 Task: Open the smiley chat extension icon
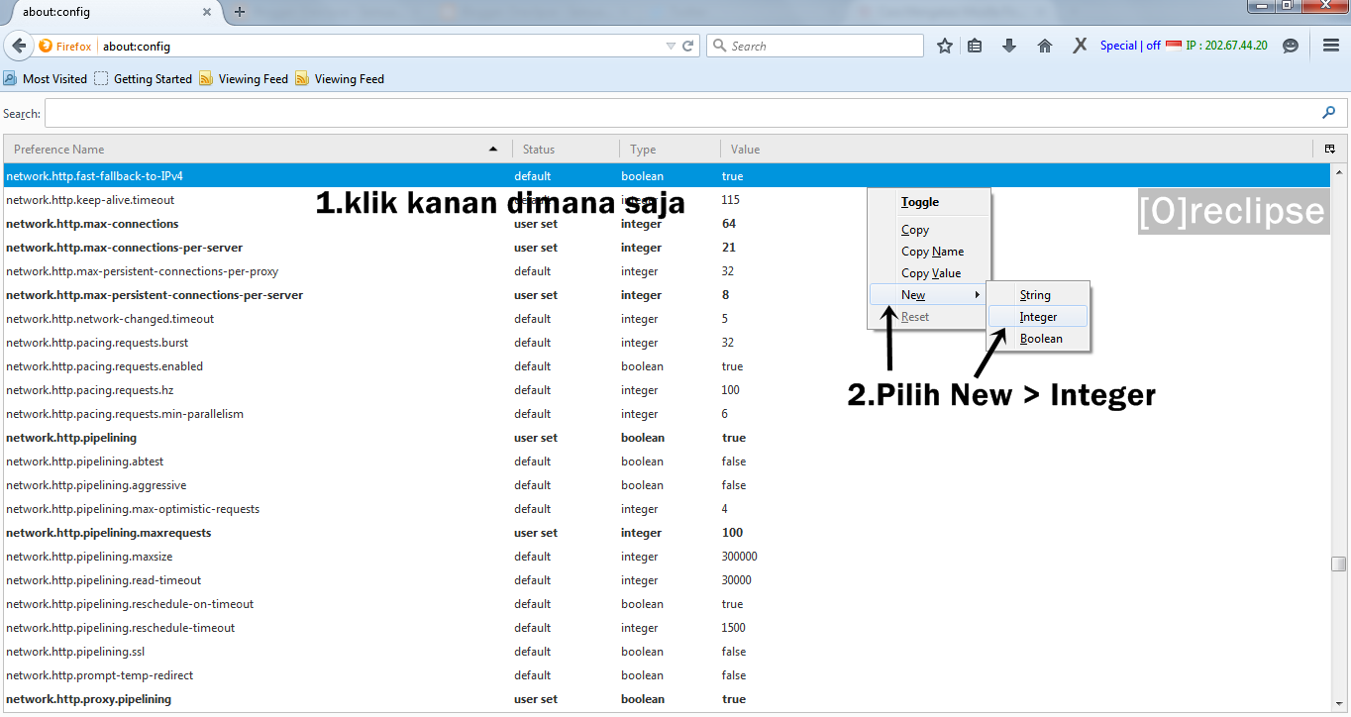point(1289,45)
